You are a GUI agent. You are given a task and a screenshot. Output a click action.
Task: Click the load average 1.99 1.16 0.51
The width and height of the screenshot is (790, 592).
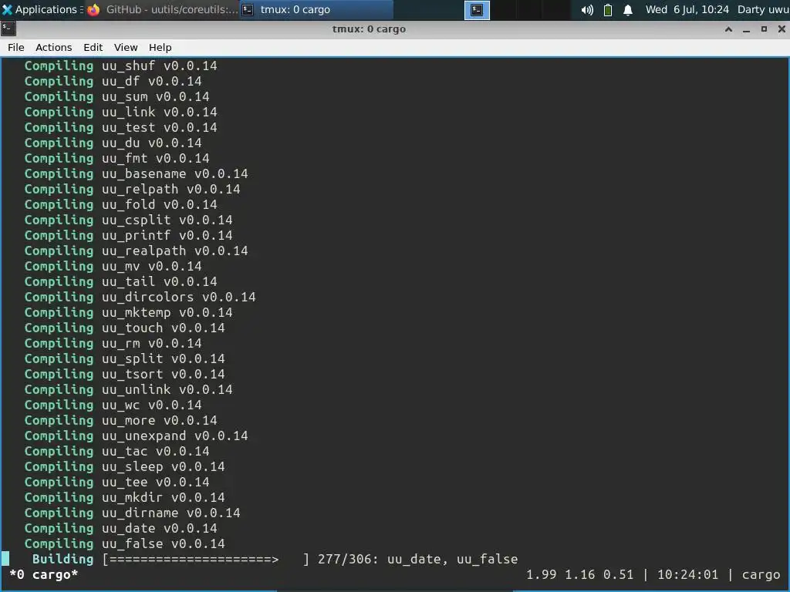pyautogui.click(x=579, y=574)
